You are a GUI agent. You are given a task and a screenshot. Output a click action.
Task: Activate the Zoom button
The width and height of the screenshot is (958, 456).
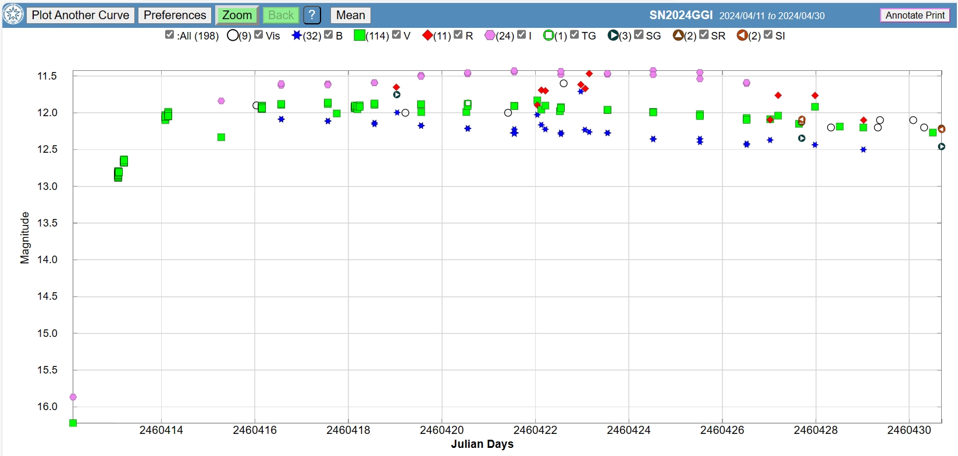pyautogui.click(x=237, y=15)
